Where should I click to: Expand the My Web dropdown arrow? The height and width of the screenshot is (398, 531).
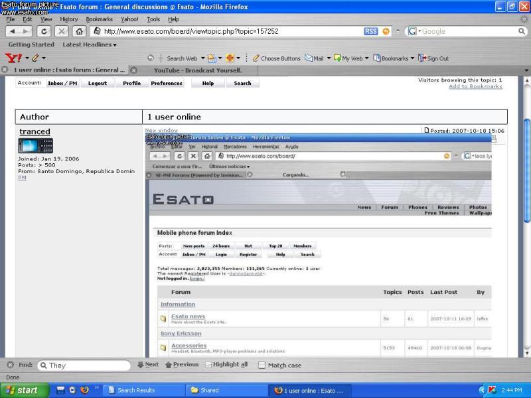[x=367, y=58]
